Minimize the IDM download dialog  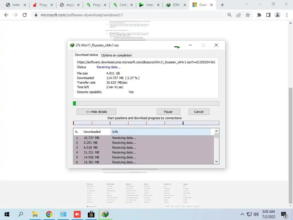click(x=190, y=45)
